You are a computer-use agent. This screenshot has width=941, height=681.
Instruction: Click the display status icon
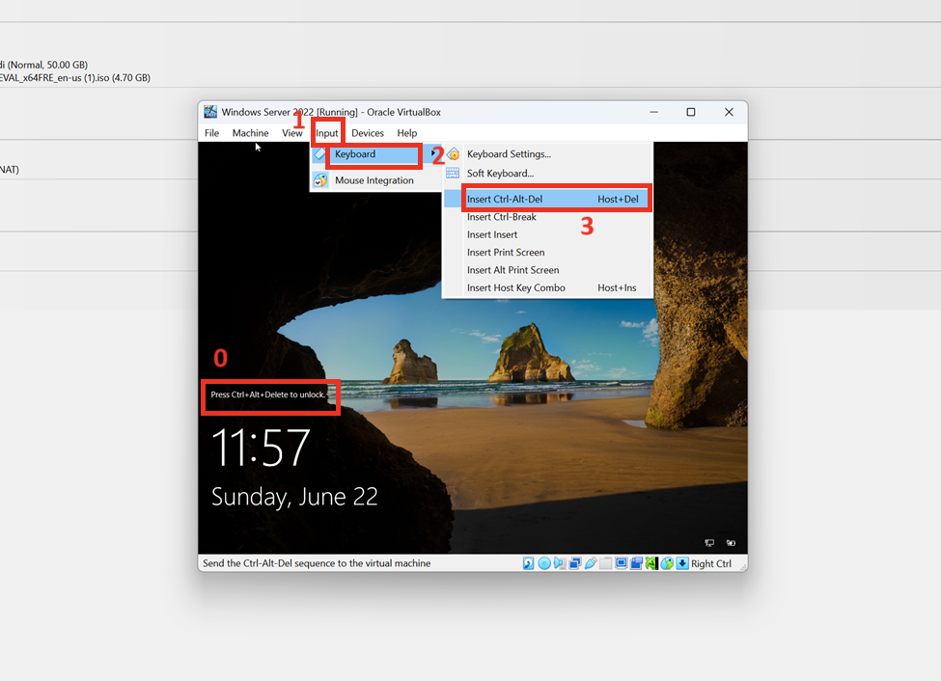pyautogui.click(x=622, y=563)
